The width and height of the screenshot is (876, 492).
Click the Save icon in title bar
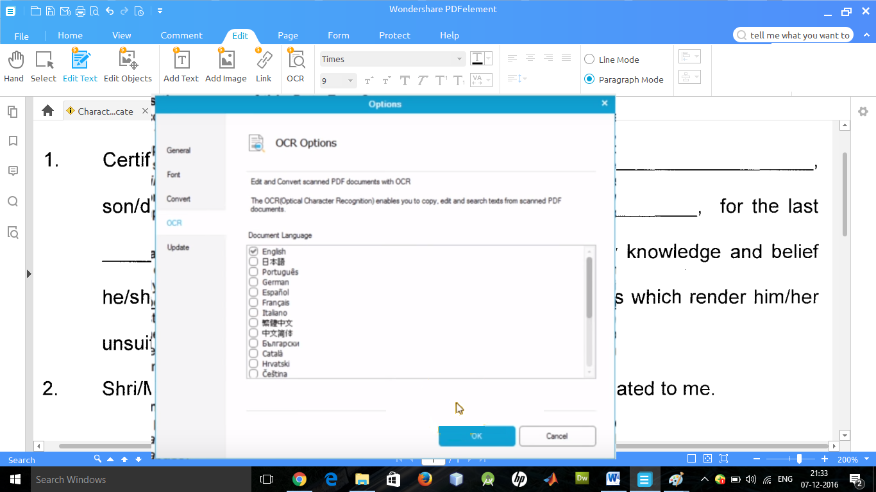tap(50, 11)
